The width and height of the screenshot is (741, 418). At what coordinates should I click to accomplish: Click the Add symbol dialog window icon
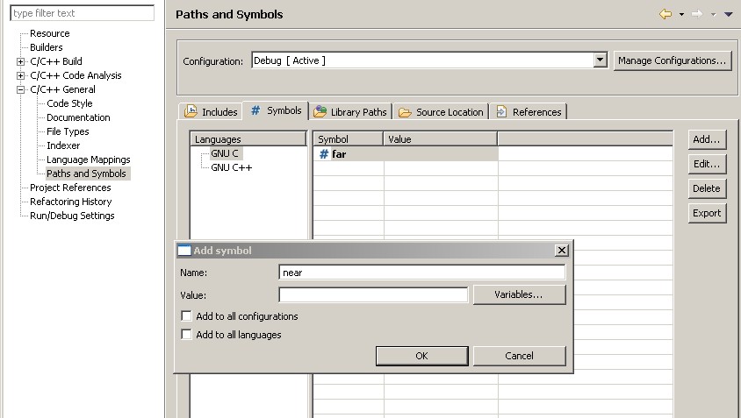pos(184,251)
